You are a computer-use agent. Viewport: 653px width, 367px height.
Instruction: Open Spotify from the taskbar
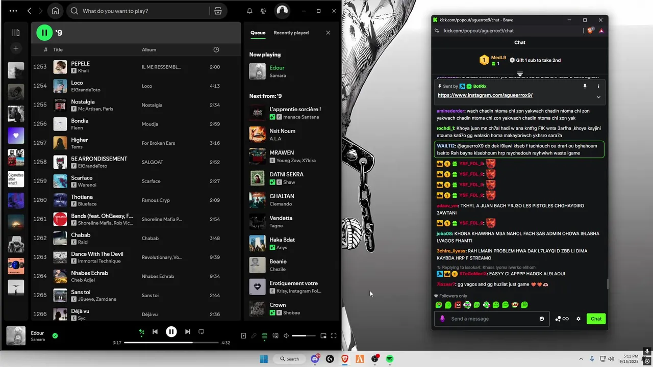[390, 359]
